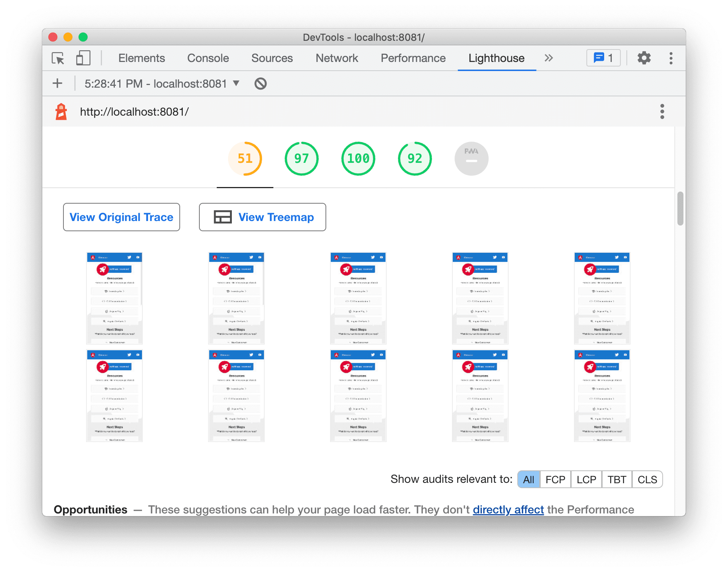Select the Elements tab
This screenshot has width=728, height=572.
pos(140,57)
